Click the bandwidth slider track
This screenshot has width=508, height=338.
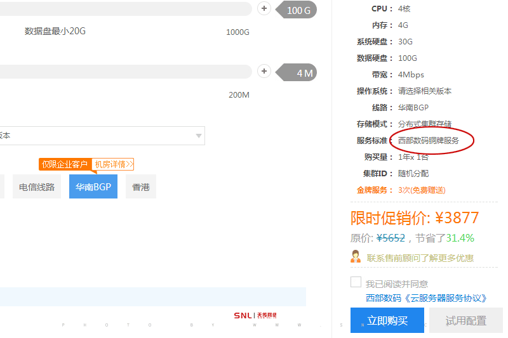[x=127, y=72]
